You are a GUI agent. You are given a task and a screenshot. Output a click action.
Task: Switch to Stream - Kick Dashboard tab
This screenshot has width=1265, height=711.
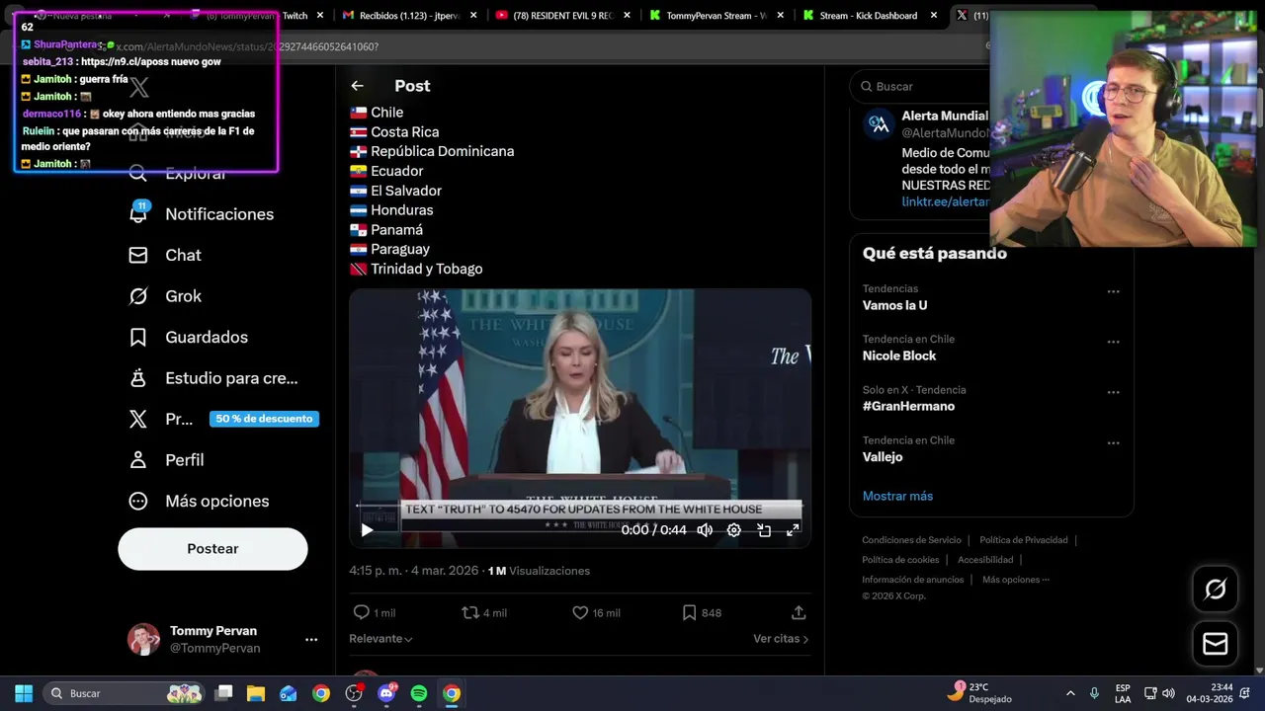(x=869, y=16)
